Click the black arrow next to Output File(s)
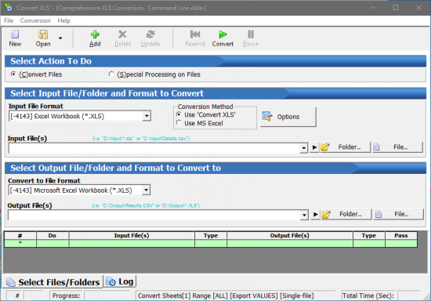The width and height of the screenshot is (431, 301). (x=316, y=215)
